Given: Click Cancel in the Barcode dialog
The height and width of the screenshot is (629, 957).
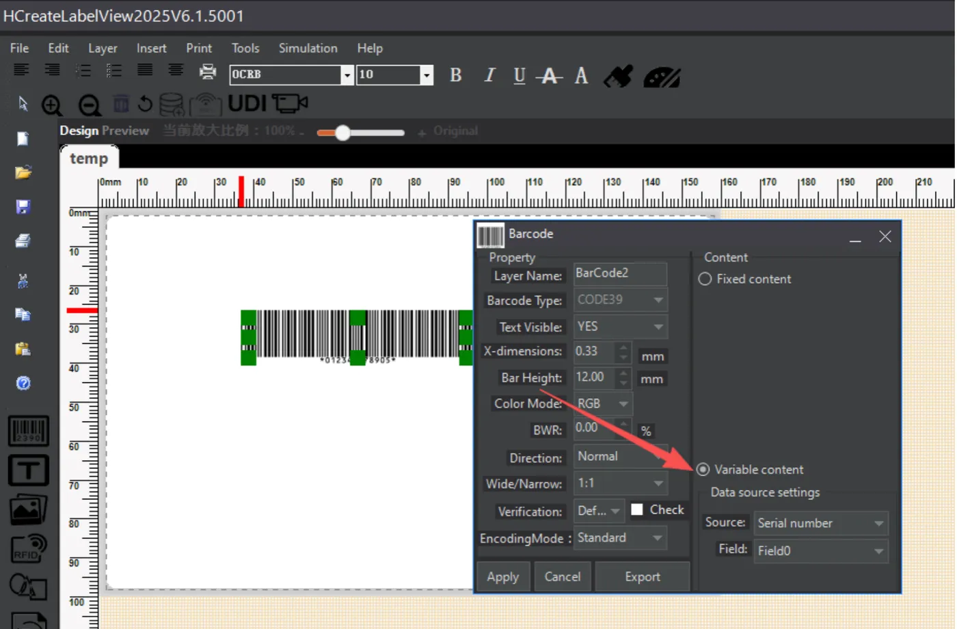Looking at the screenshot, I should coord(563,577).
